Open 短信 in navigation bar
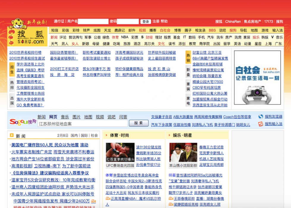Image resolution: width=291 pixels, height=208 pixels. pyautogui.click(x=55, y=30)
